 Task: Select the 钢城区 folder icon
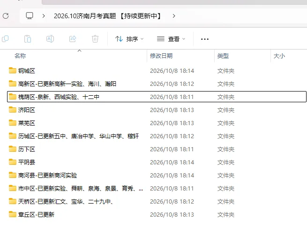pyautogui.click(x=13, y=71)
